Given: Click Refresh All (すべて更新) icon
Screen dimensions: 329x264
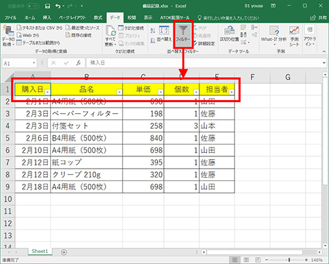Looking at the screenshot, I should click(110, 36).
